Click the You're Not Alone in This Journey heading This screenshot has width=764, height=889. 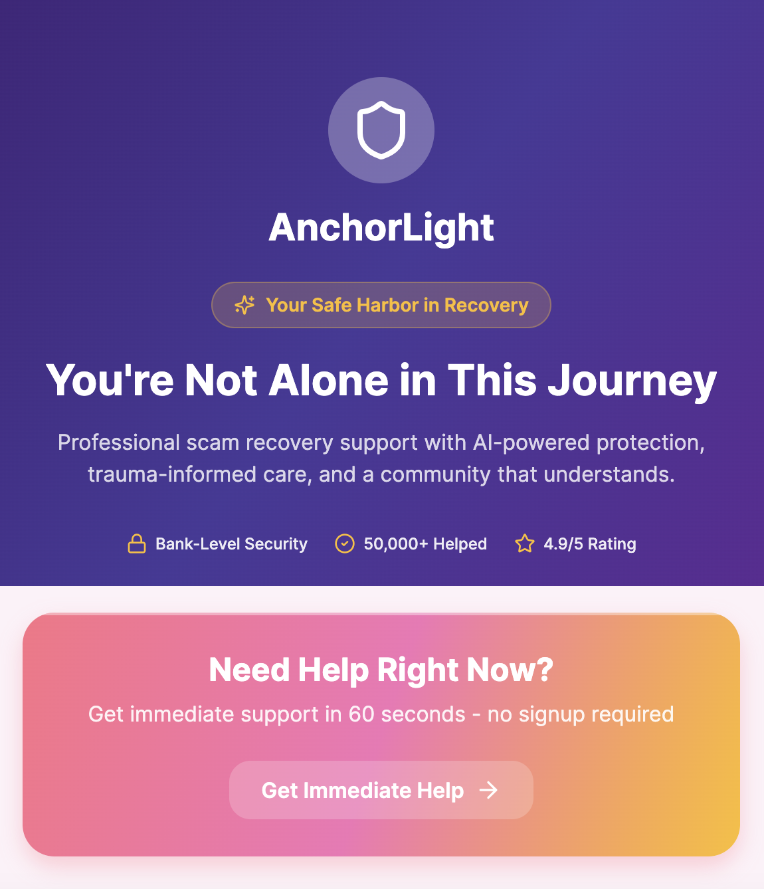[381, 380]
